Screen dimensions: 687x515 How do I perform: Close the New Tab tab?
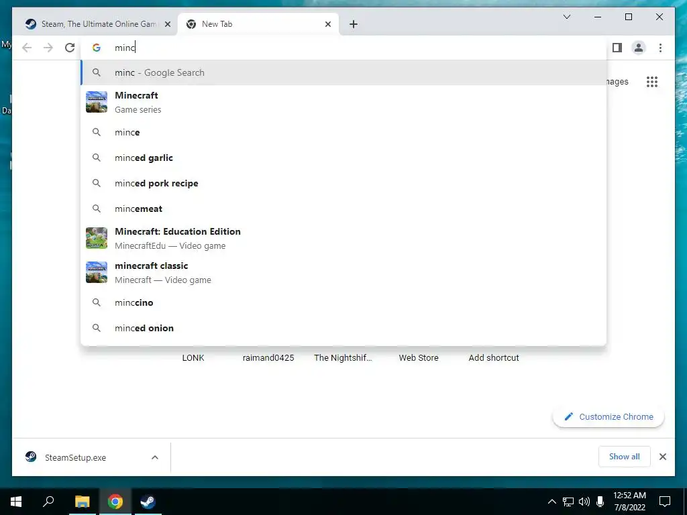327,25
